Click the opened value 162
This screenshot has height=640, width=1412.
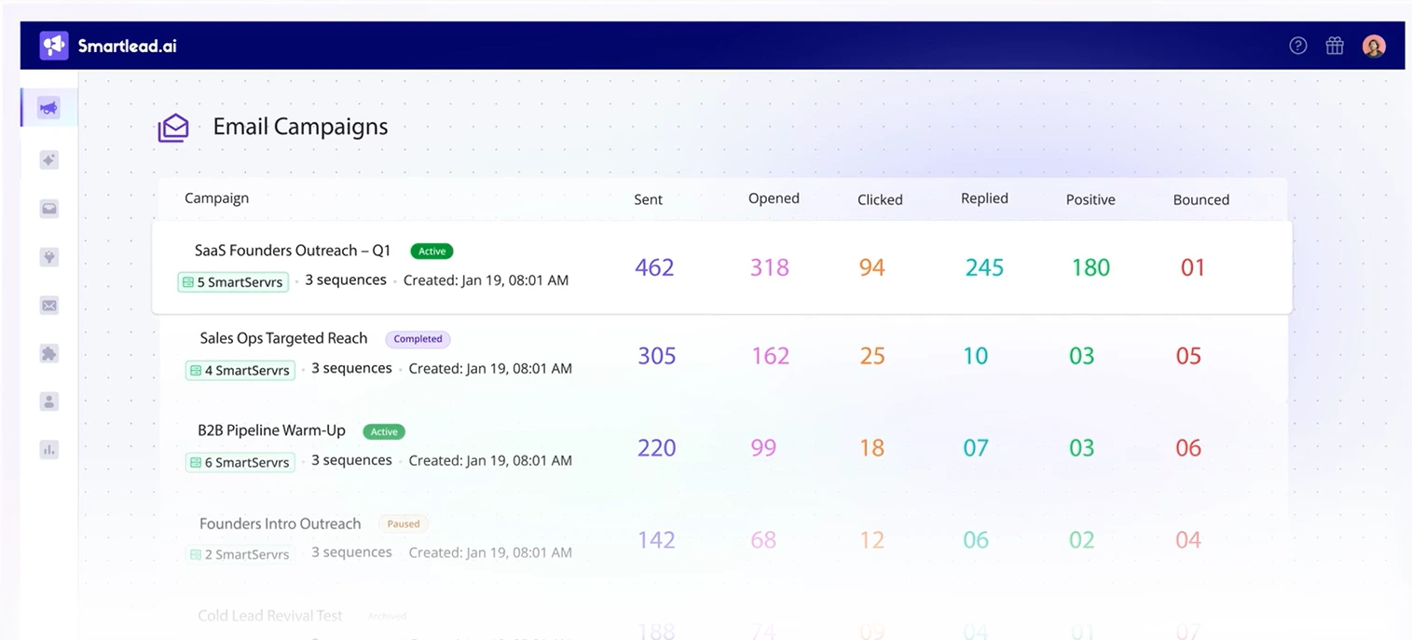(771, 356)
